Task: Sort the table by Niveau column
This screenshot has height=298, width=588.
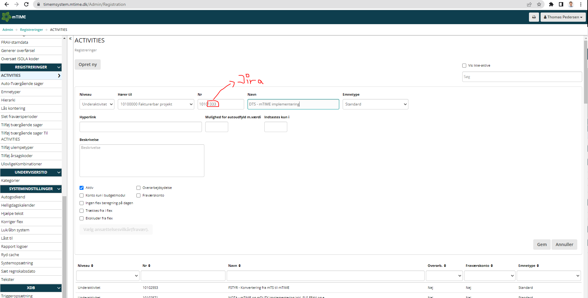Action: click(x=85, y=266)
